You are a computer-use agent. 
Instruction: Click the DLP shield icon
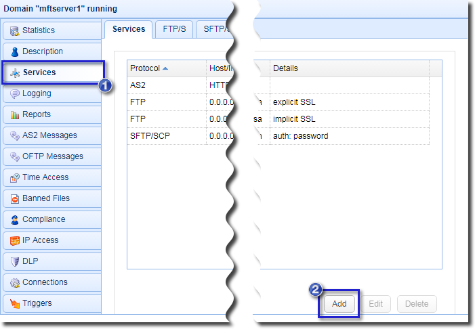pyautogui.click(x=14, y=261)
